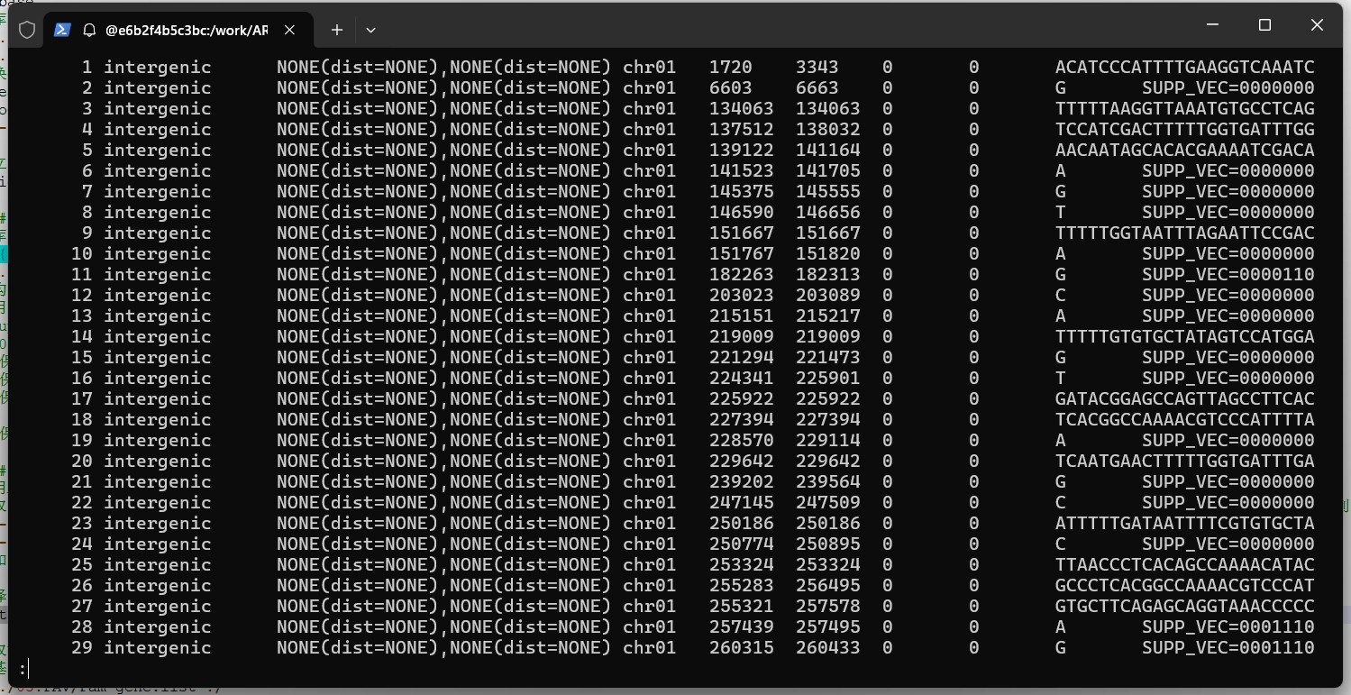
Task: Click value 250895 in row 24
Action: [x=827, y=544]
